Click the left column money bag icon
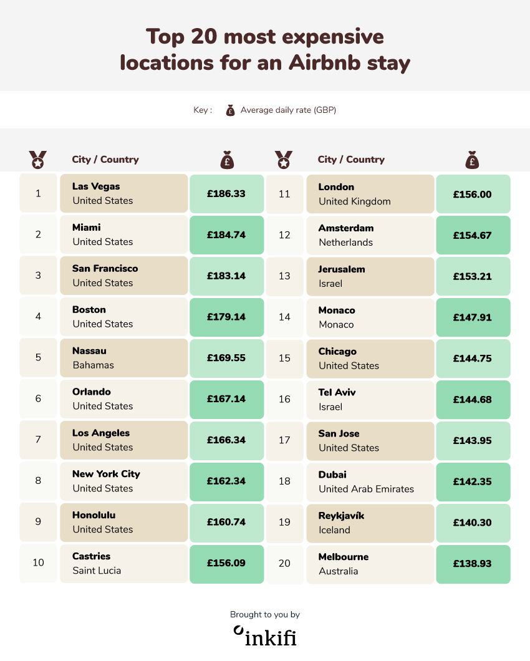Image resolution: width=530 pixels, height=661 pixels. (227, 160)
